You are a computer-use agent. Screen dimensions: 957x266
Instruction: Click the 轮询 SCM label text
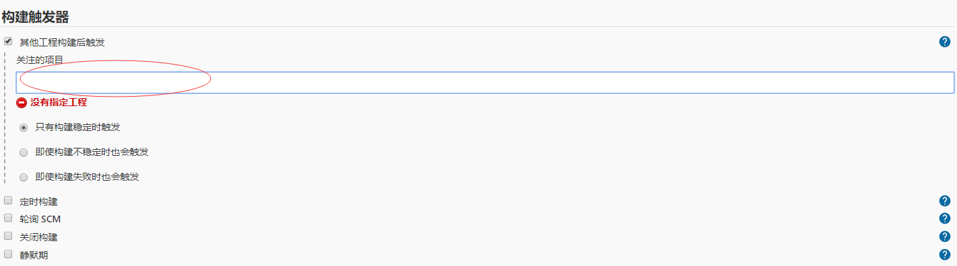[40, 219]
